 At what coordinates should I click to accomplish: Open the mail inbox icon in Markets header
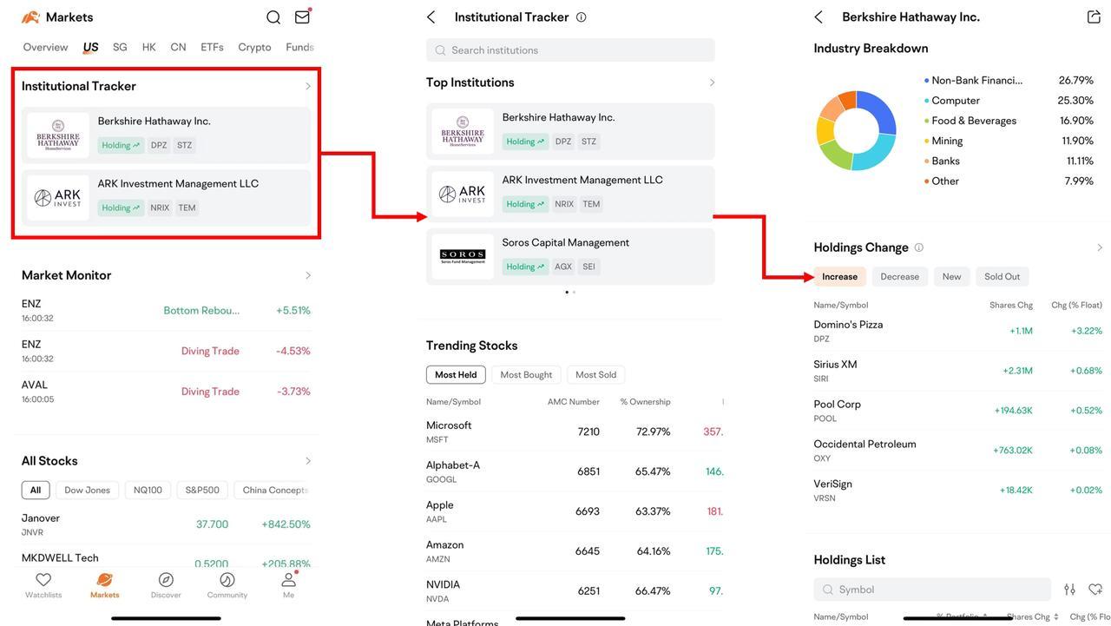point(302,16)
